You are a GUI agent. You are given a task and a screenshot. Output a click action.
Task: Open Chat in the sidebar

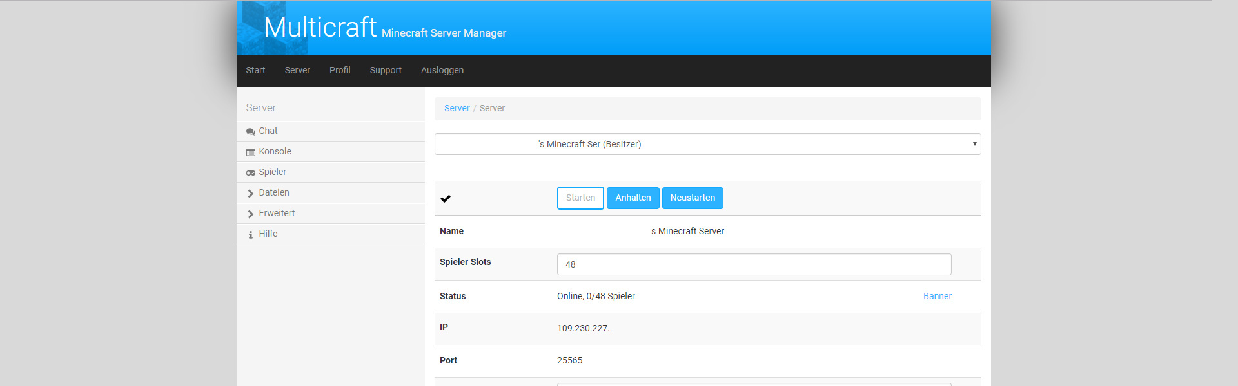[331, 131]
